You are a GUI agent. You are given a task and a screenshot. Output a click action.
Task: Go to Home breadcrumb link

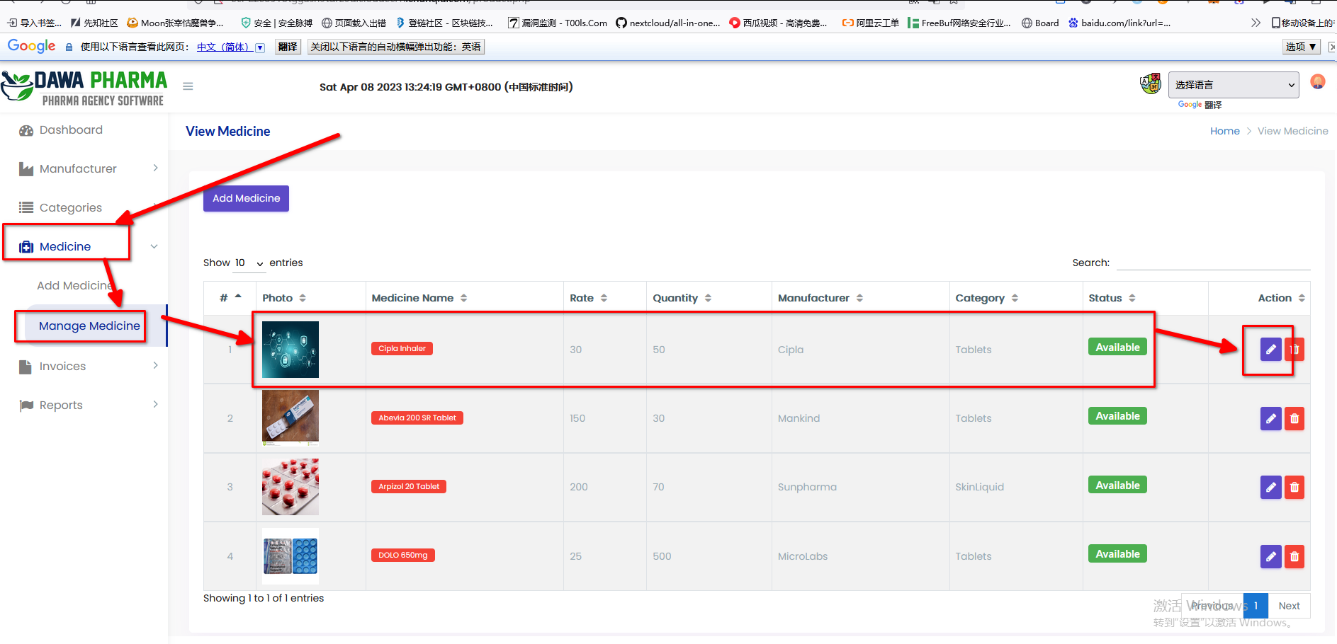pos(1224,132)
